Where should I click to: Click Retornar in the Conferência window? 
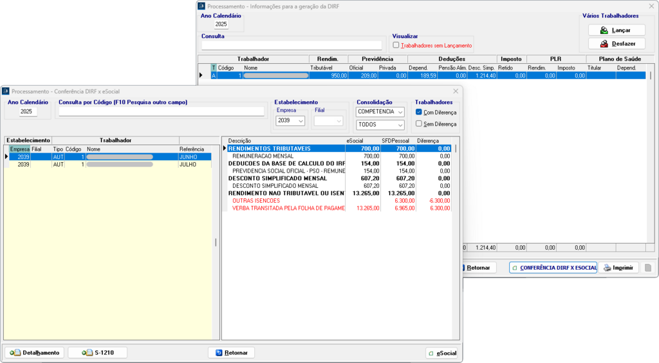pyautogui.click(x=231, y=353)
